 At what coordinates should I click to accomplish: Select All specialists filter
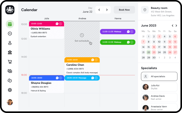pos(159,76)
